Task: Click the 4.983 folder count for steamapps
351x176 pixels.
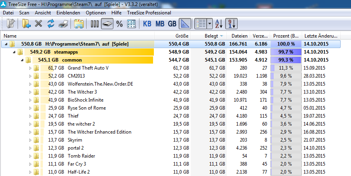Action: (261, 52)
